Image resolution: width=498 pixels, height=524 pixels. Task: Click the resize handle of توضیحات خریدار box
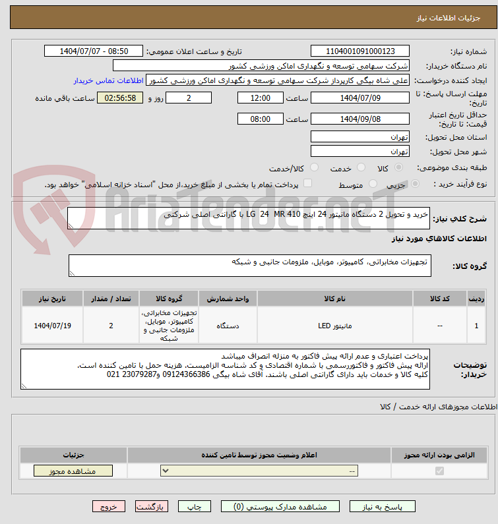pos(24,386)
